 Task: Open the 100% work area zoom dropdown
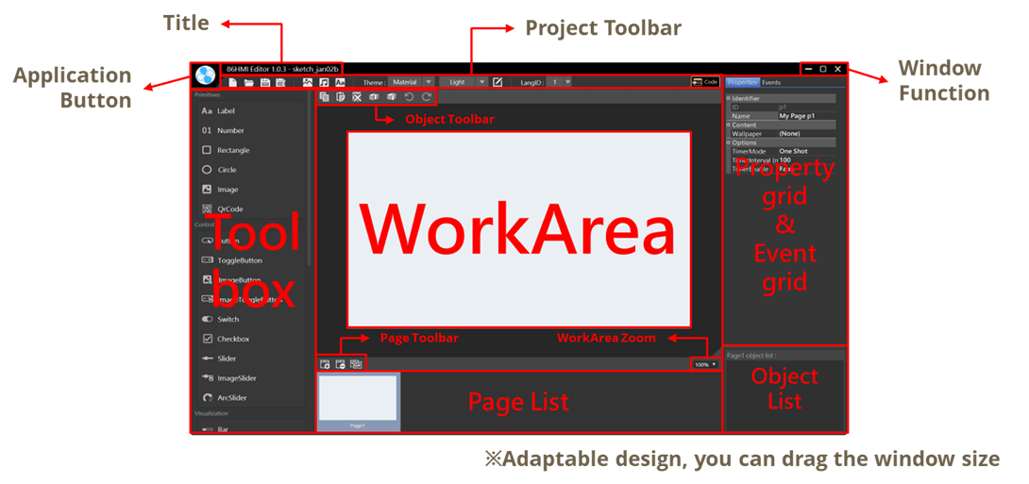pos(705,364)
